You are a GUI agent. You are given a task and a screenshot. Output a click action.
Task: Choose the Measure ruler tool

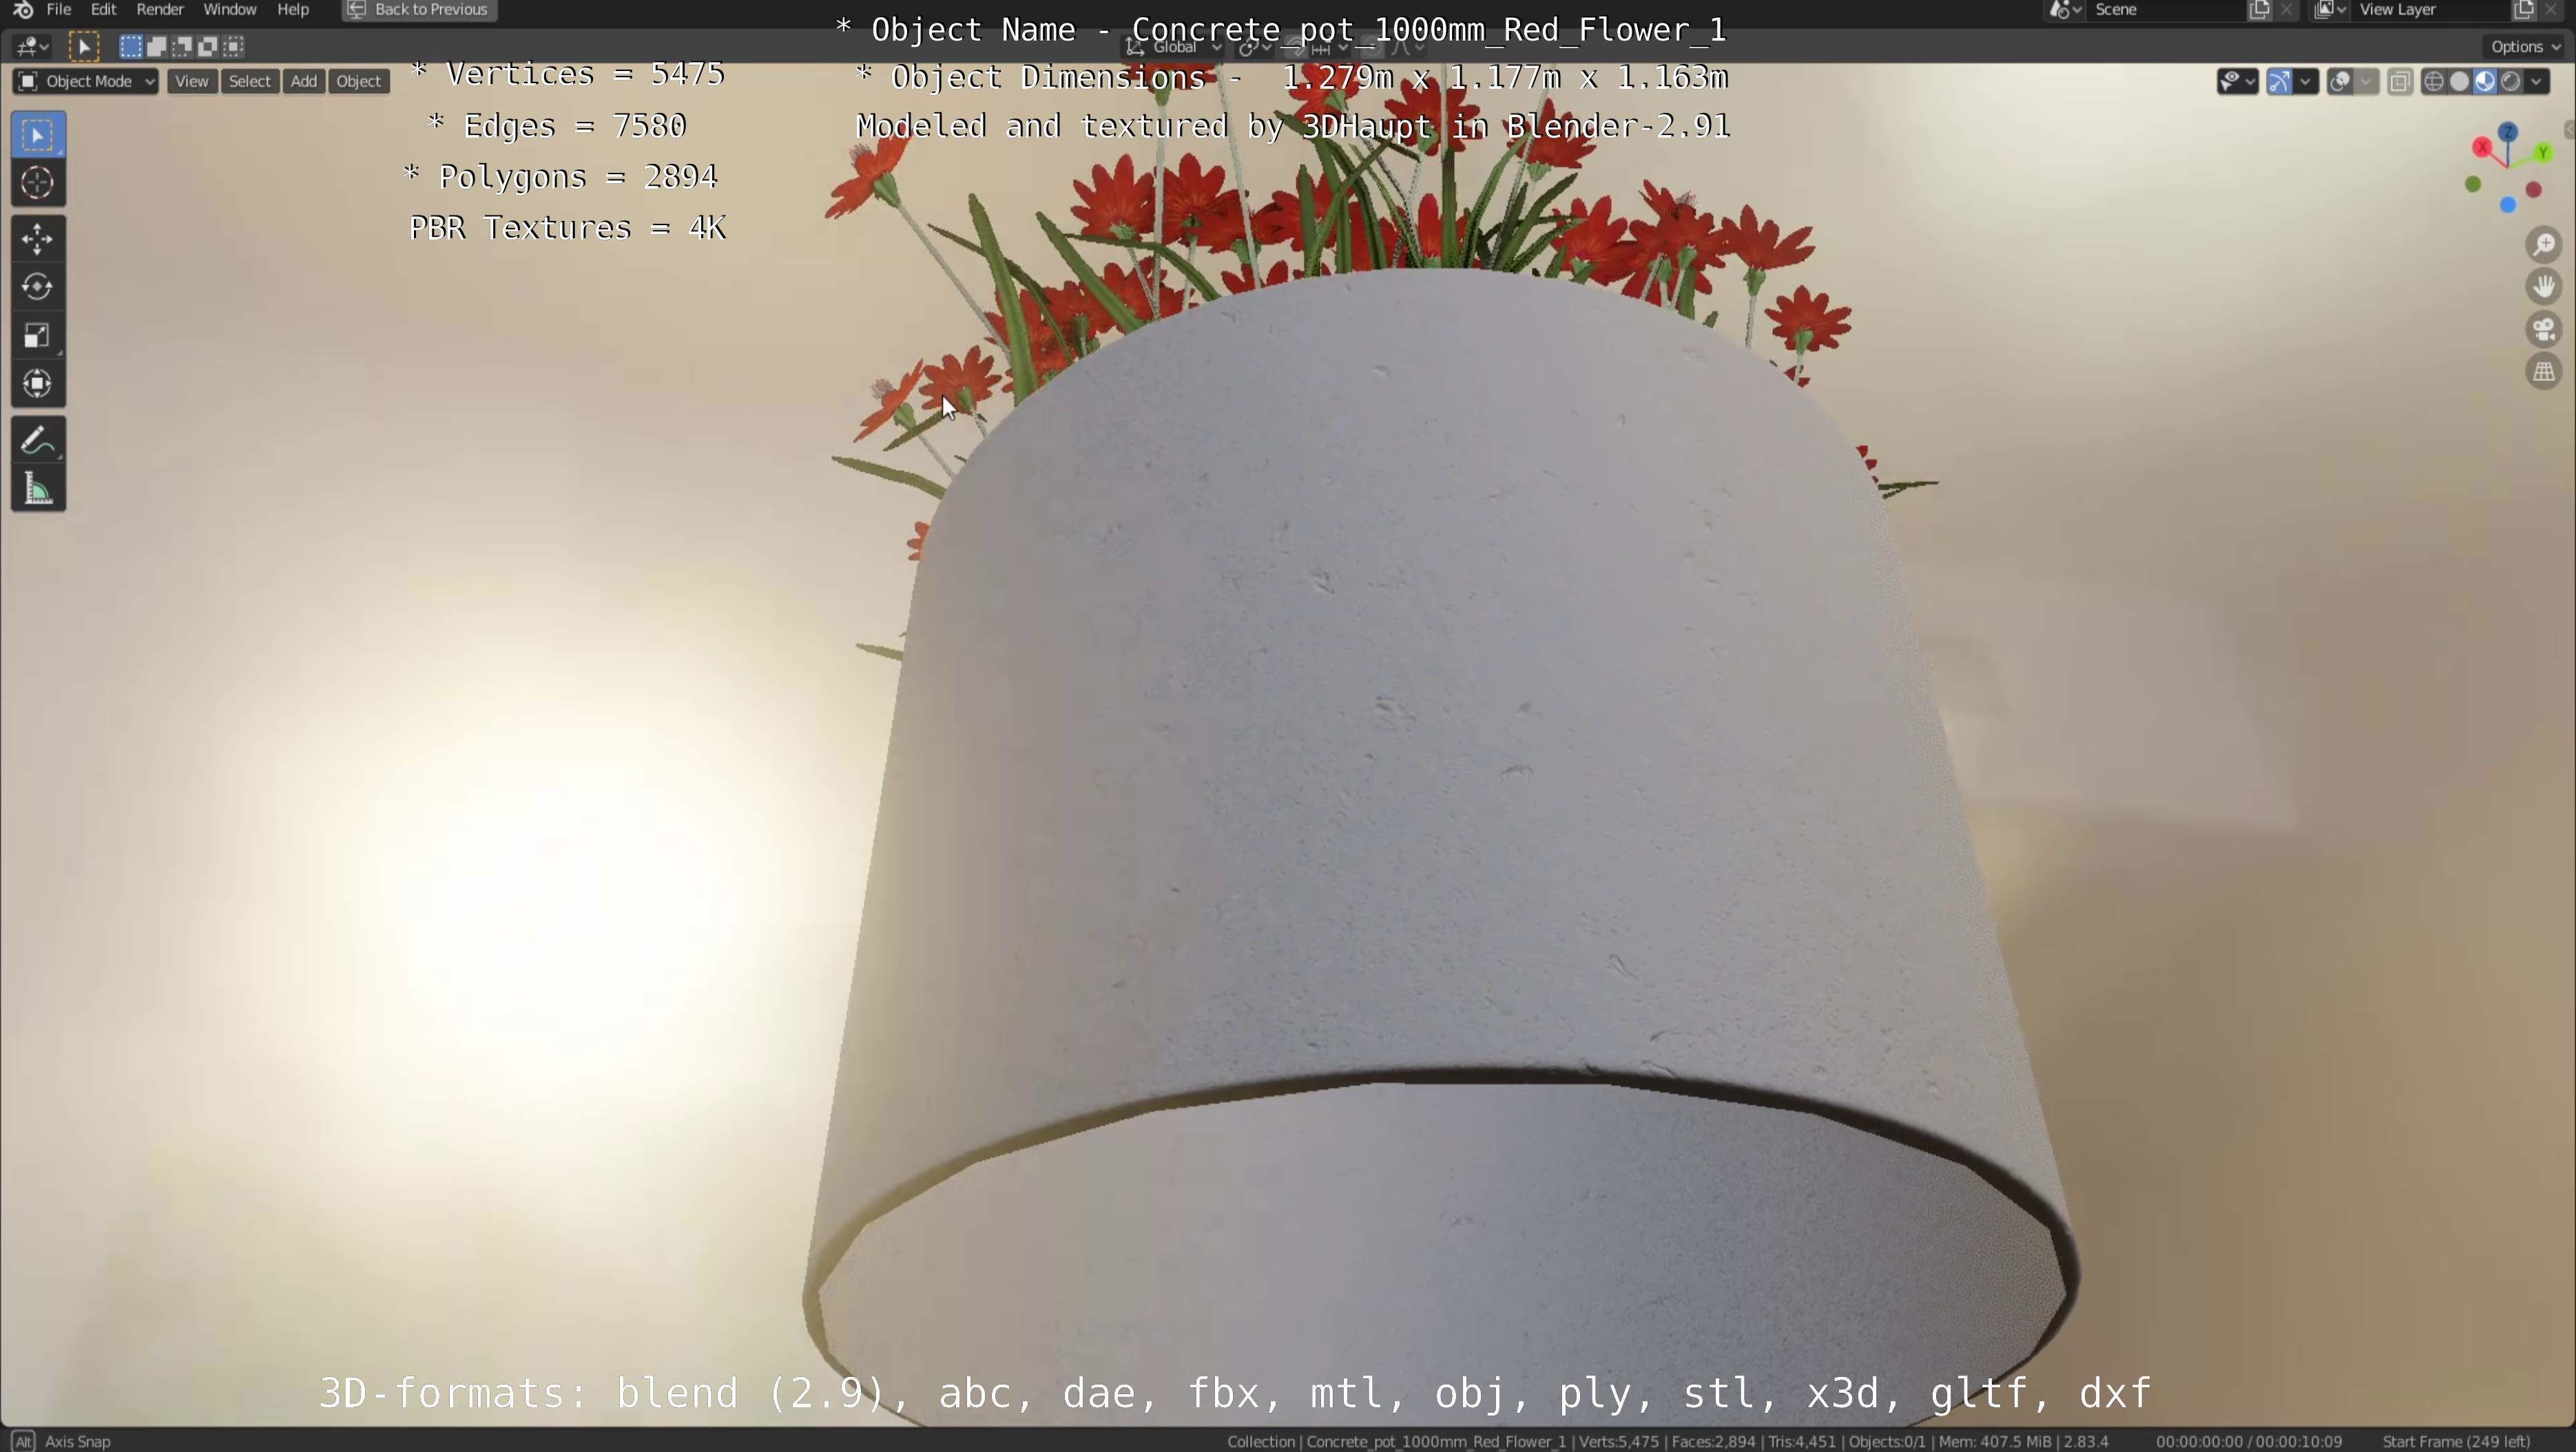click(x=38, y=489)
